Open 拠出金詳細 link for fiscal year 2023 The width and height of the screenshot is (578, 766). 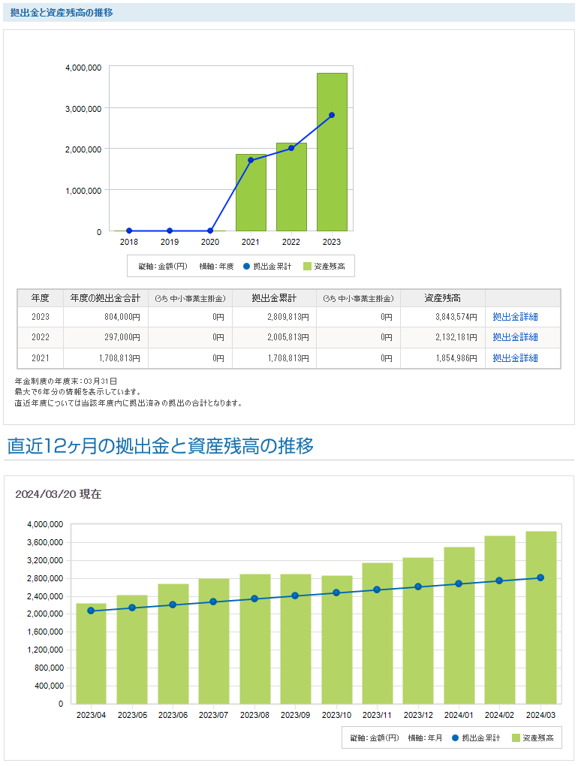(515, 317)
